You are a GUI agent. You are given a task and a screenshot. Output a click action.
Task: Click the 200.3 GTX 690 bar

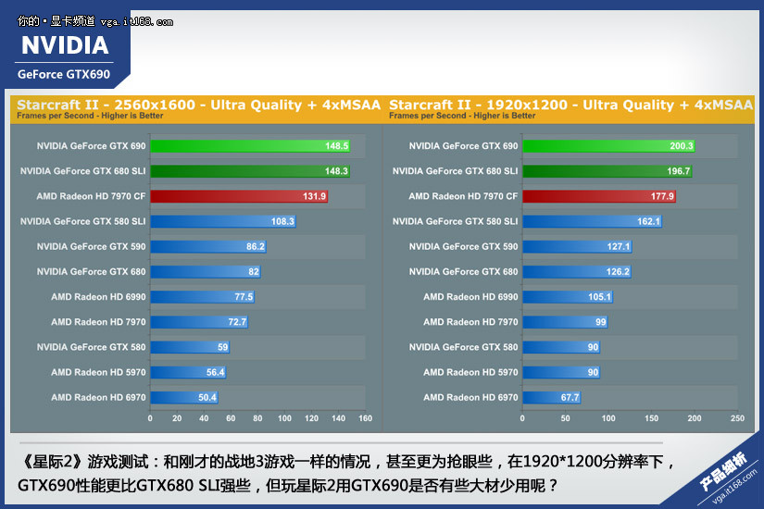[609, 145]
